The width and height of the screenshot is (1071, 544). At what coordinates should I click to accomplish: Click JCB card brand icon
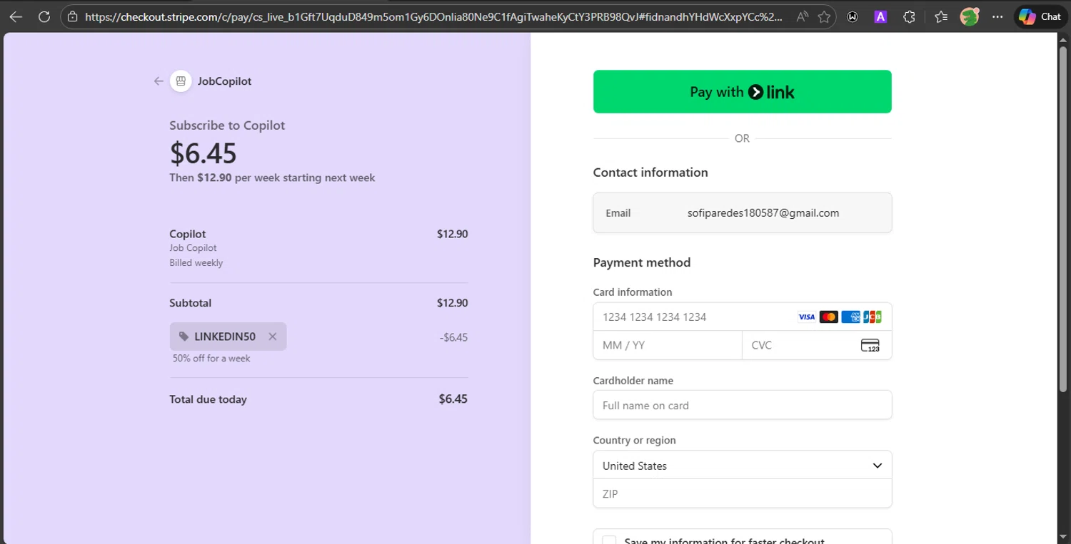coord(872,317)
